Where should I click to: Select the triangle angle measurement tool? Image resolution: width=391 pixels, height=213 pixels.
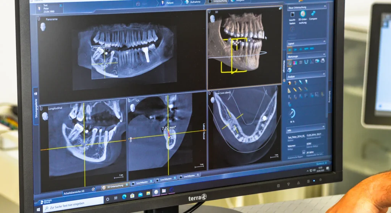coord(289,90)
